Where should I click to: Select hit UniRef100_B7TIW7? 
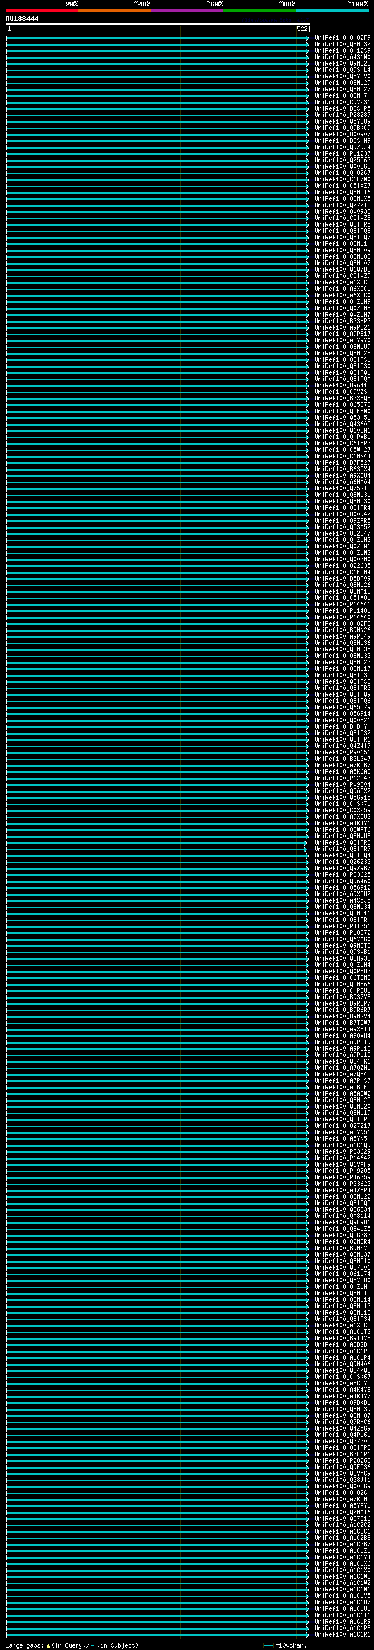click(342, 1023)
